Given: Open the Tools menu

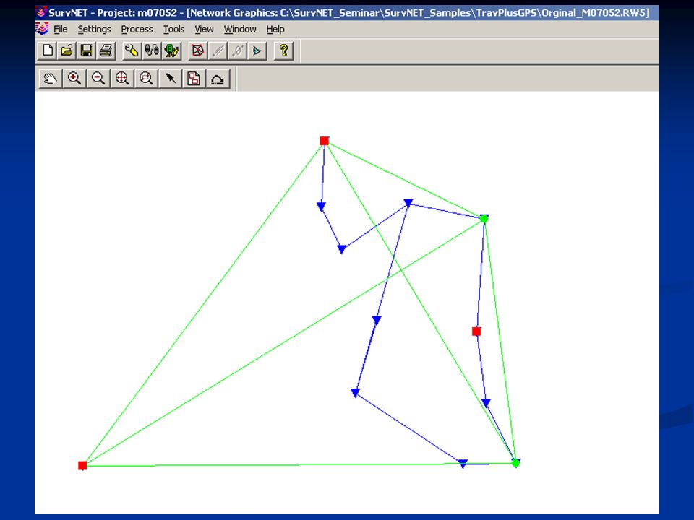Looking at the screenshot, I should coord(173,29).
